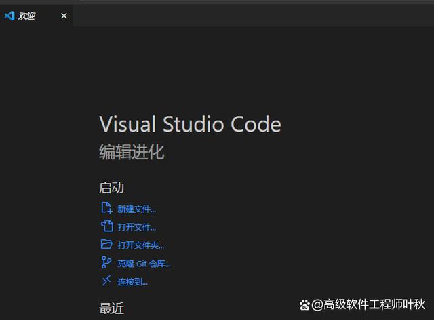Viewport: 434px width, 320px height.
Task: Click the Visual Studio Code heading
Action: coord(190,124)
